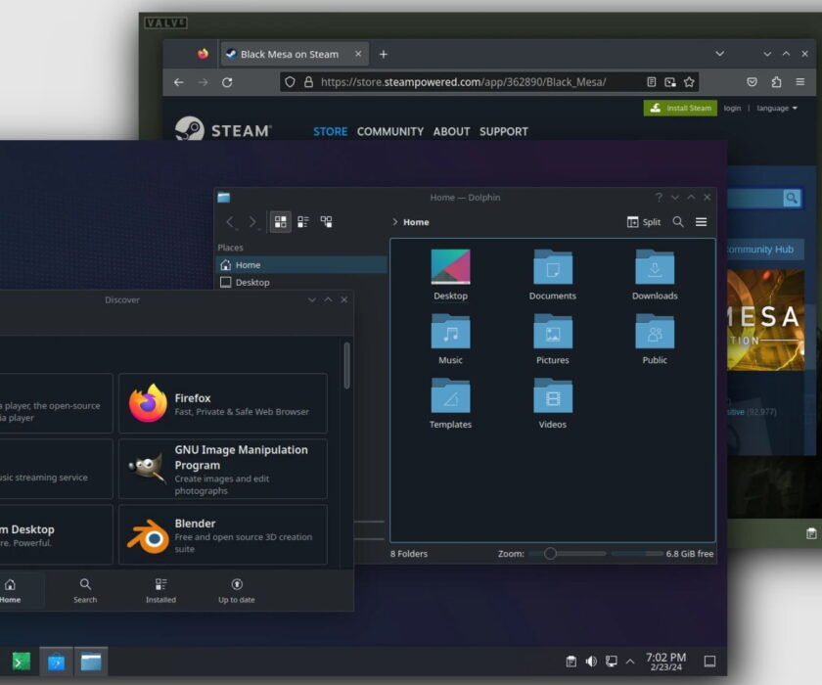Viewport: 822px width, 685px height.
Task: Open the GNU Image Manipulation Program card
Action: (x=223, y=469)
